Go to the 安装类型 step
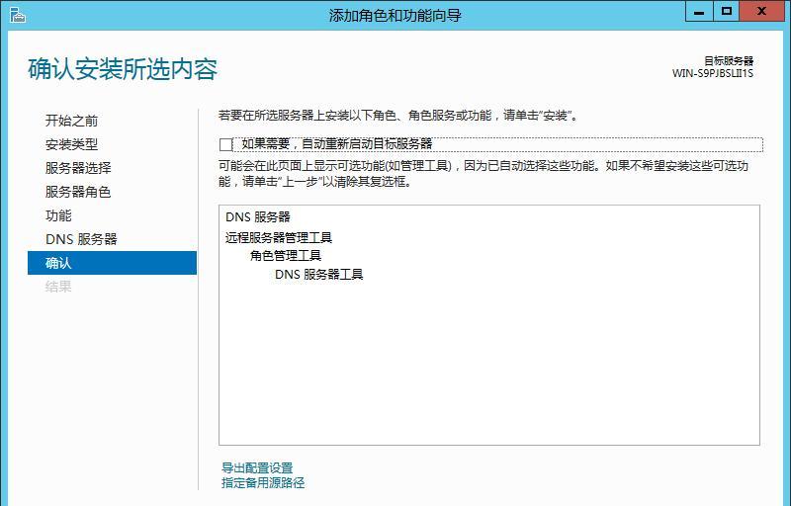 [71, 144]
